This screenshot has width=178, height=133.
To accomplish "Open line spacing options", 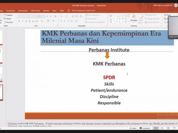I will coord(81,16).
